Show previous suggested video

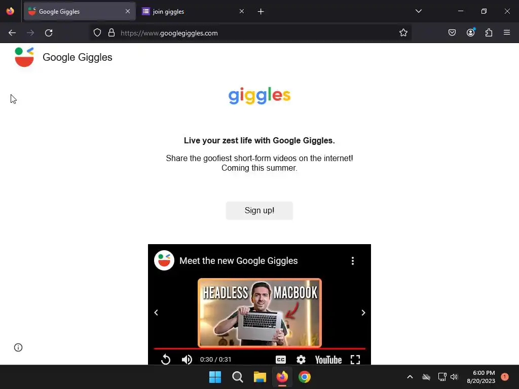pos(156,313)
